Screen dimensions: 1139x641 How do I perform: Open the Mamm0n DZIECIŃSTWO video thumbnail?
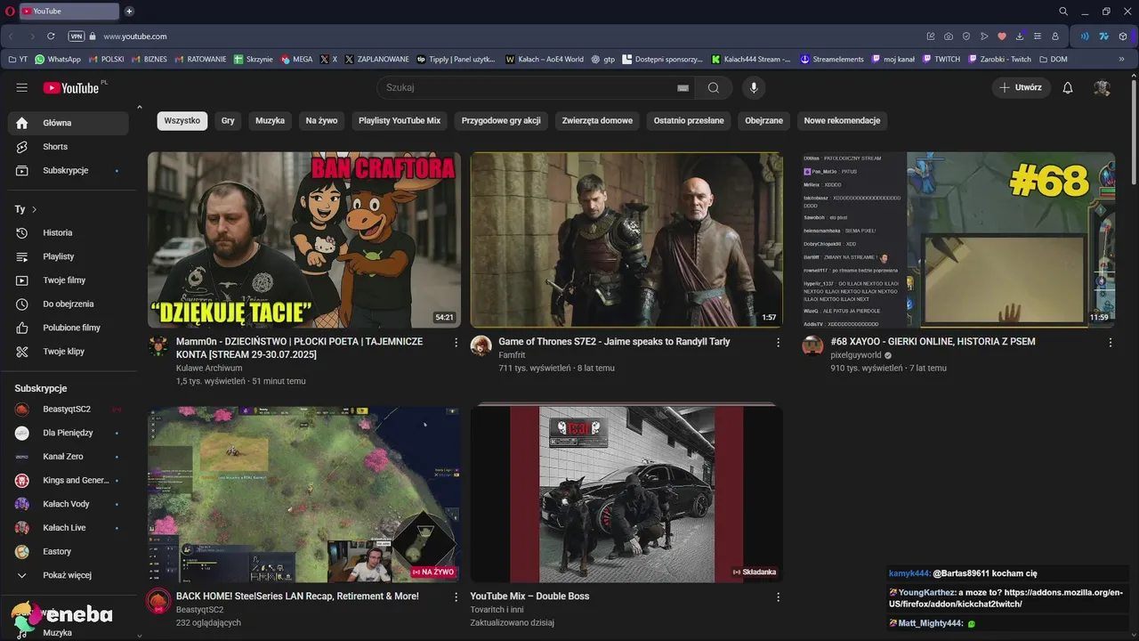point(304,239)
